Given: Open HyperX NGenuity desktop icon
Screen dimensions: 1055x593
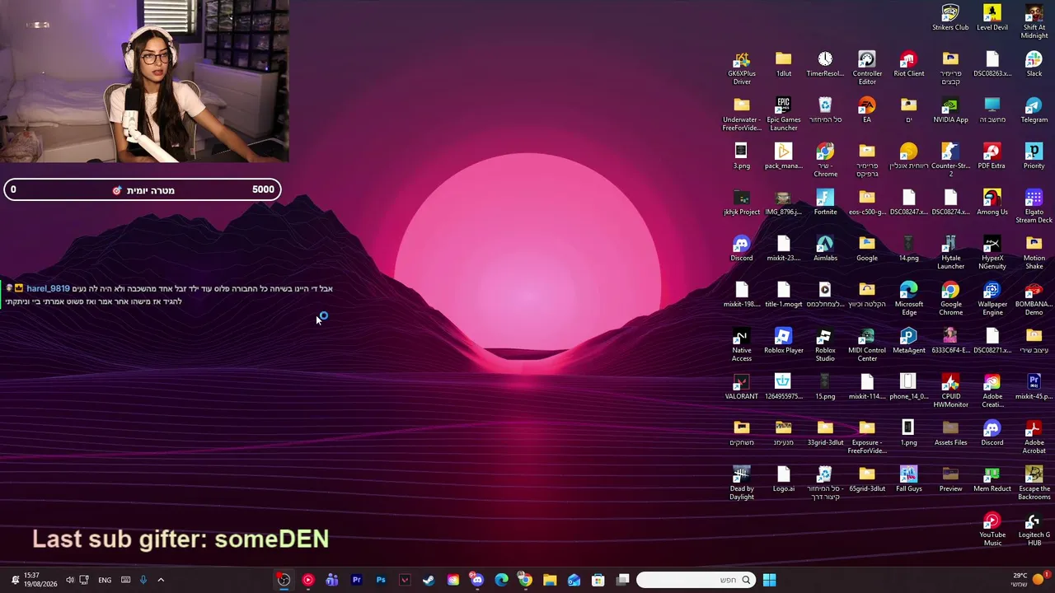Looking at the screenshot, I should tap(992, 252).
